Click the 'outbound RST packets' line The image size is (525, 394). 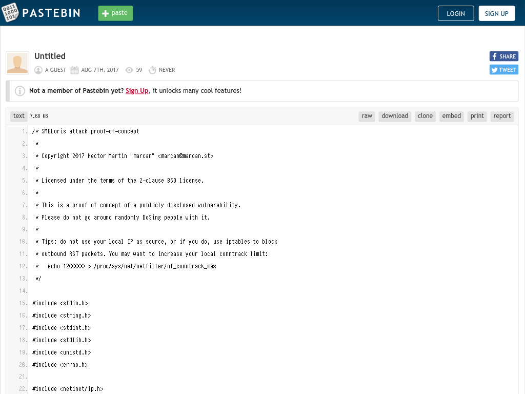pos(152,254)
